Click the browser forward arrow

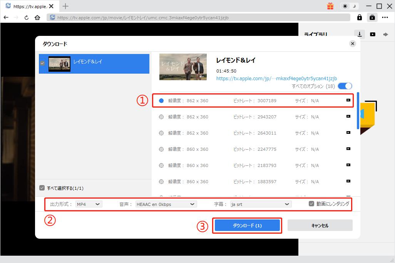[x=16, y=17]
